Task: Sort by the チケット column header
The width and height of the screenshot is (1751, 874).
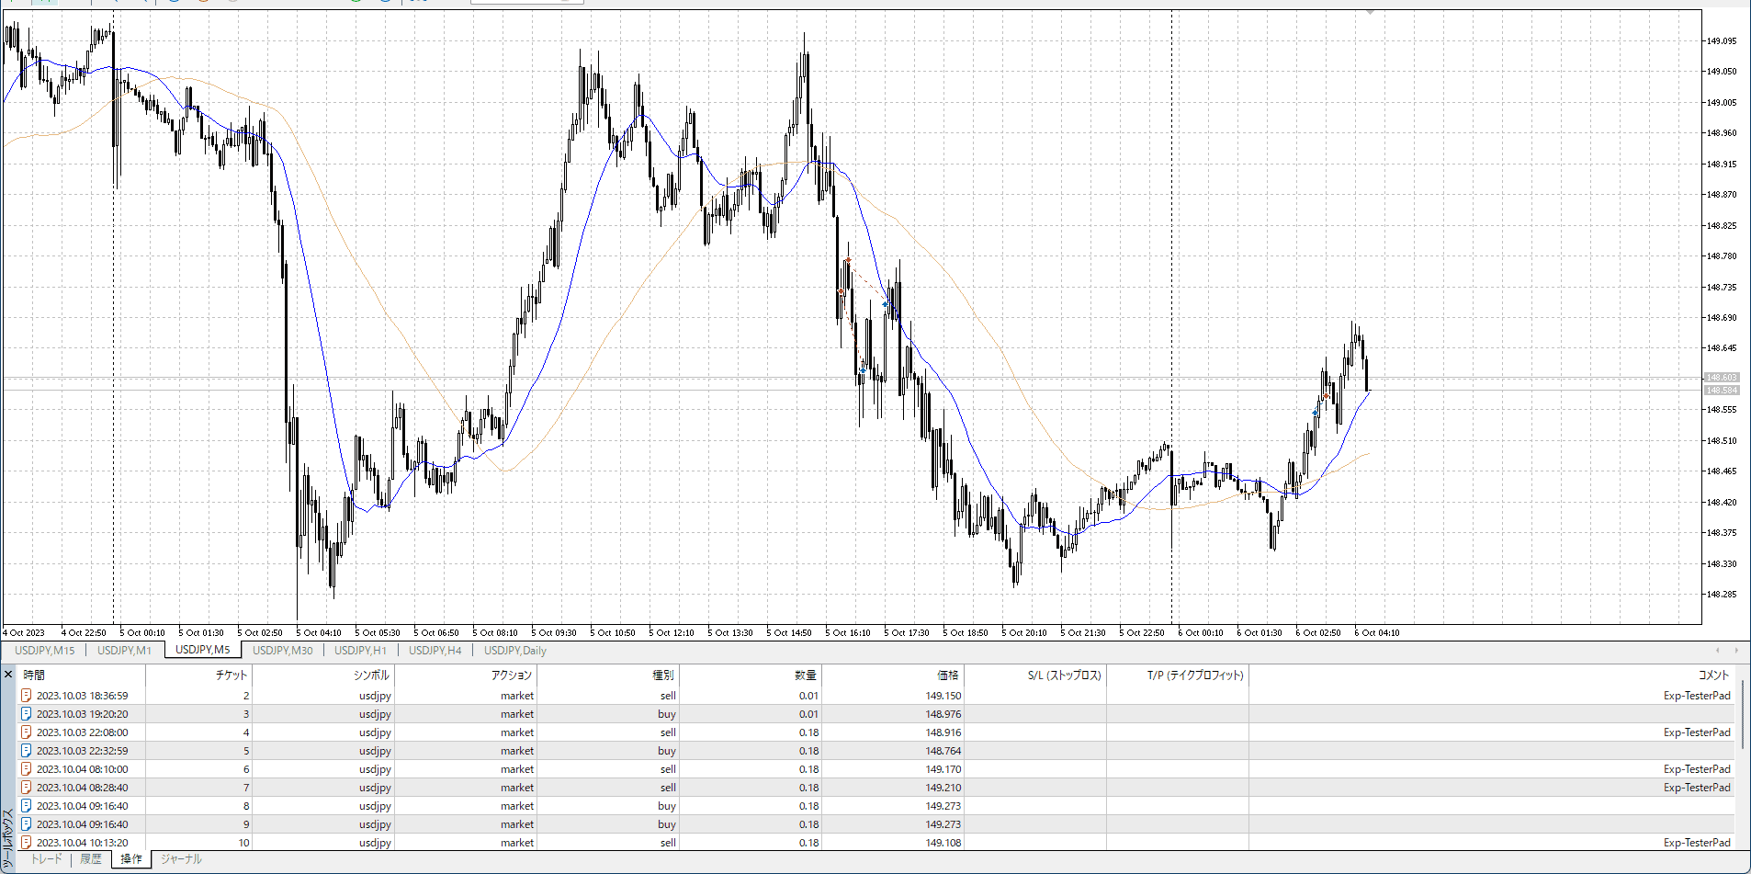Action: point(231,675)
